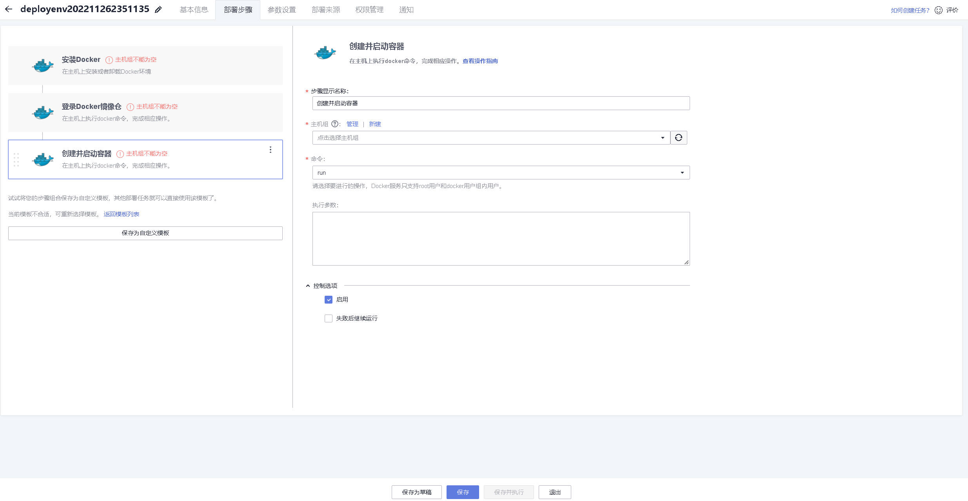968x501 pixels.
Task: Uncheck the 启用 checkbox
Action: click(x=329, y=300)
